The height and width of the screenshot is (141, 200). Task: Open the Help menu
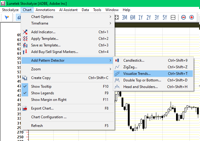click(126, 10)
